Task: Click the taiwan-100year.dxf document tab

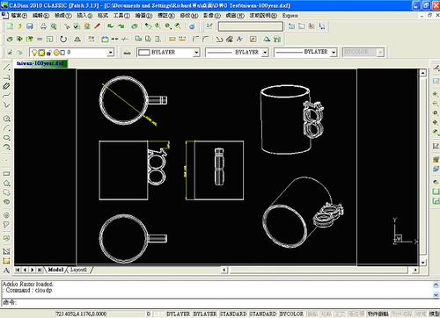Action: pyautogui.click(x=40, y=63)
